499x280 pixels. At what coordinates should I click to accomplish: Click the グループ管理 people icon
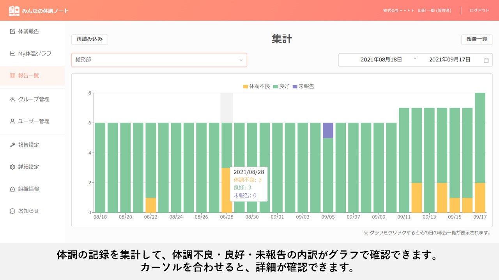(x=12, y=99)
